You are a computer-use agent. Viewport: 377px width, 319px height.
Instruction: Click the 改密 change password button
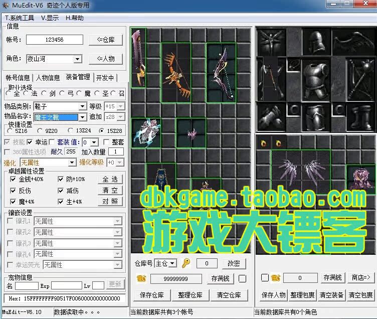click(234, 263)
